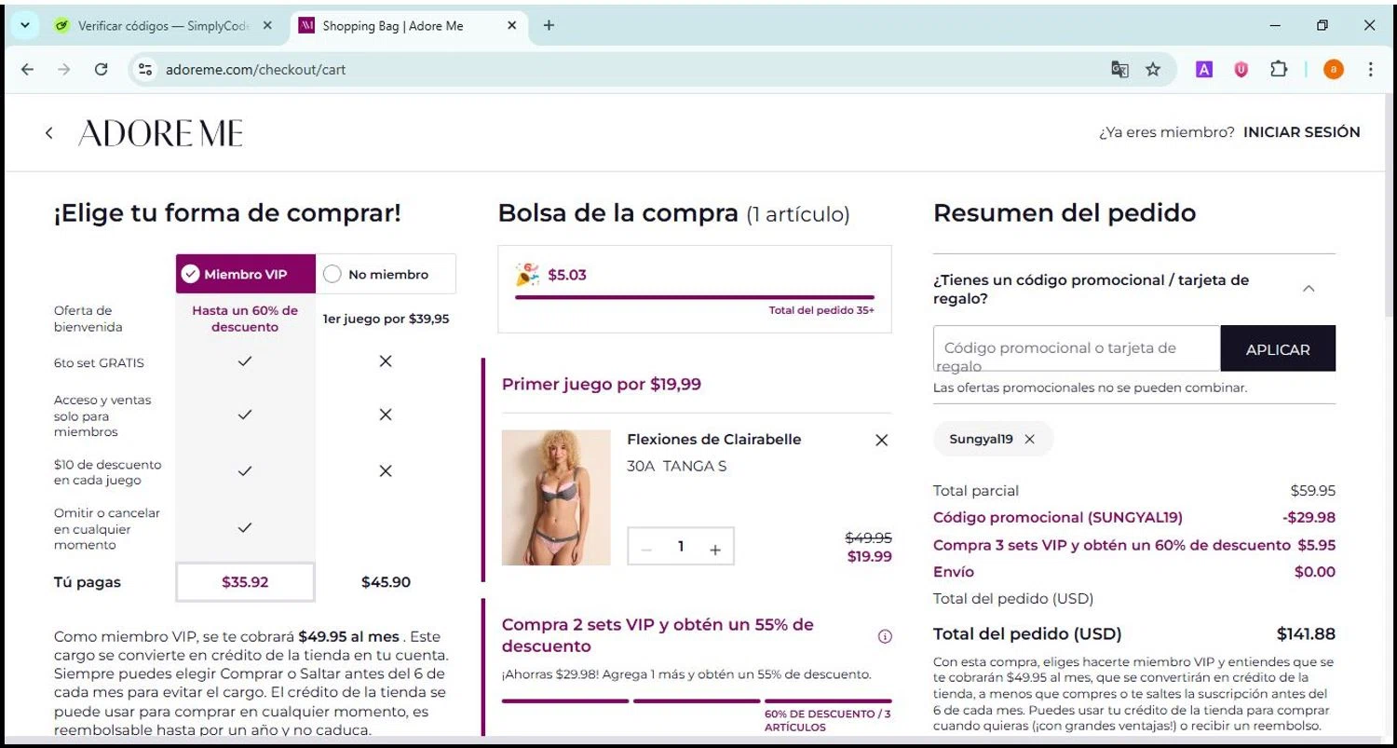The height and width of the screenshot is (748, 1397).
Task: Click the 30A TANGA S size text
Action: pos(677,467)
